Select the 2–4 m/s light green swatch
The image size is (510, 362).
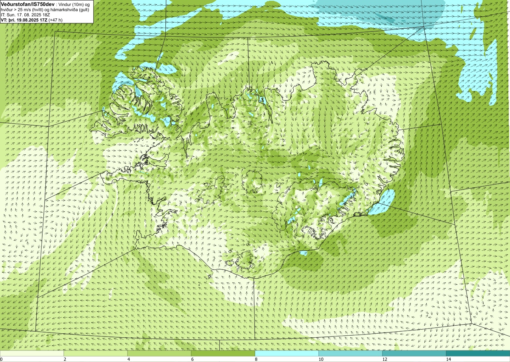tap(96, 353)
